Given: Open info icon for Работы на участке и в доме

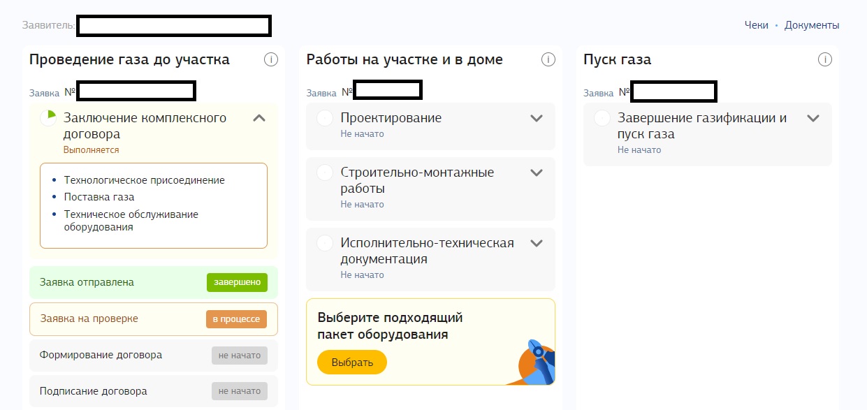Looking at the screenshot, I should [x=548, y=59].
